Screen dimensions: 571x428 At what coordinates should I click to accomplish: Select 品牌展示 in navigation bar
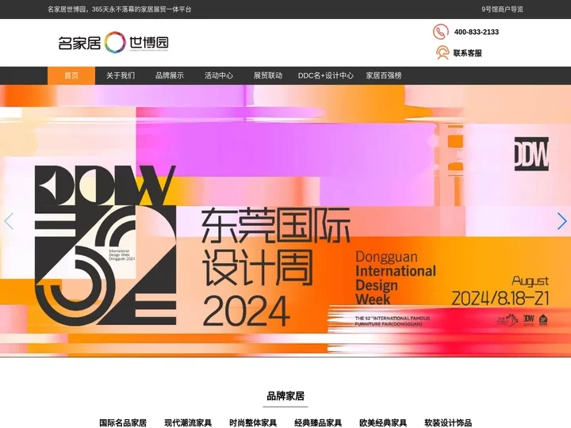(x=170, y=75)
